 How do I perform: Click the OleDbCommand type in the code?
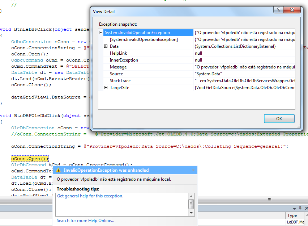(29, 165)
